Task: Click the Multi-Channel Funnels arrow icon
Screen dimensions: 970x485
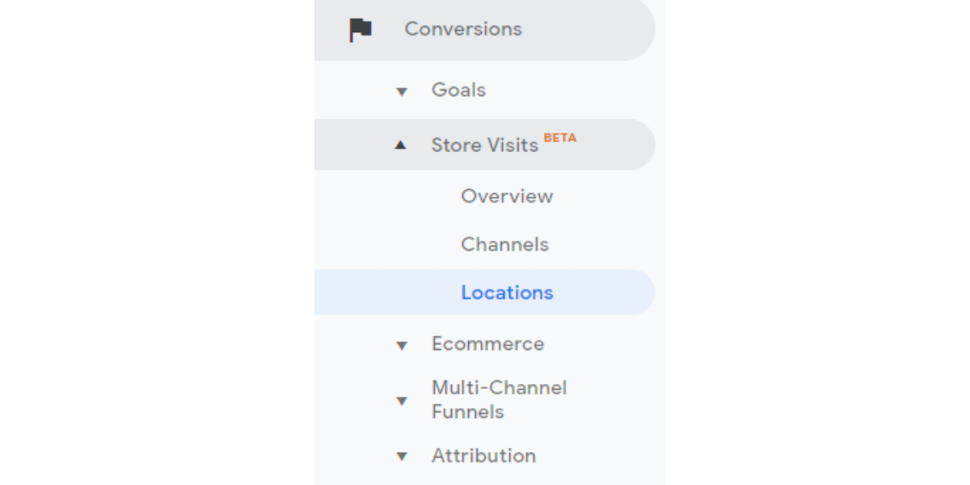Action: [402, 399]
